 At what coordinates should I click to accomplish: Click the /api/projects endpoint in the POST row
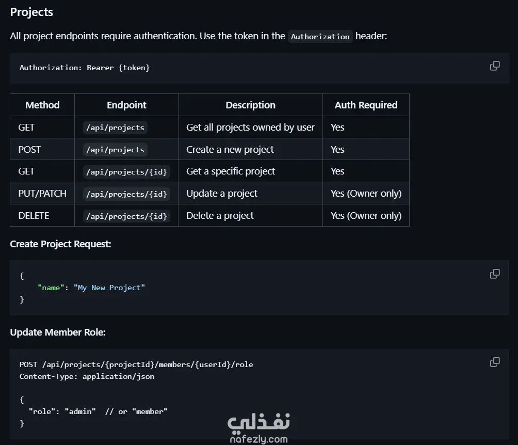tap(115, 150)
